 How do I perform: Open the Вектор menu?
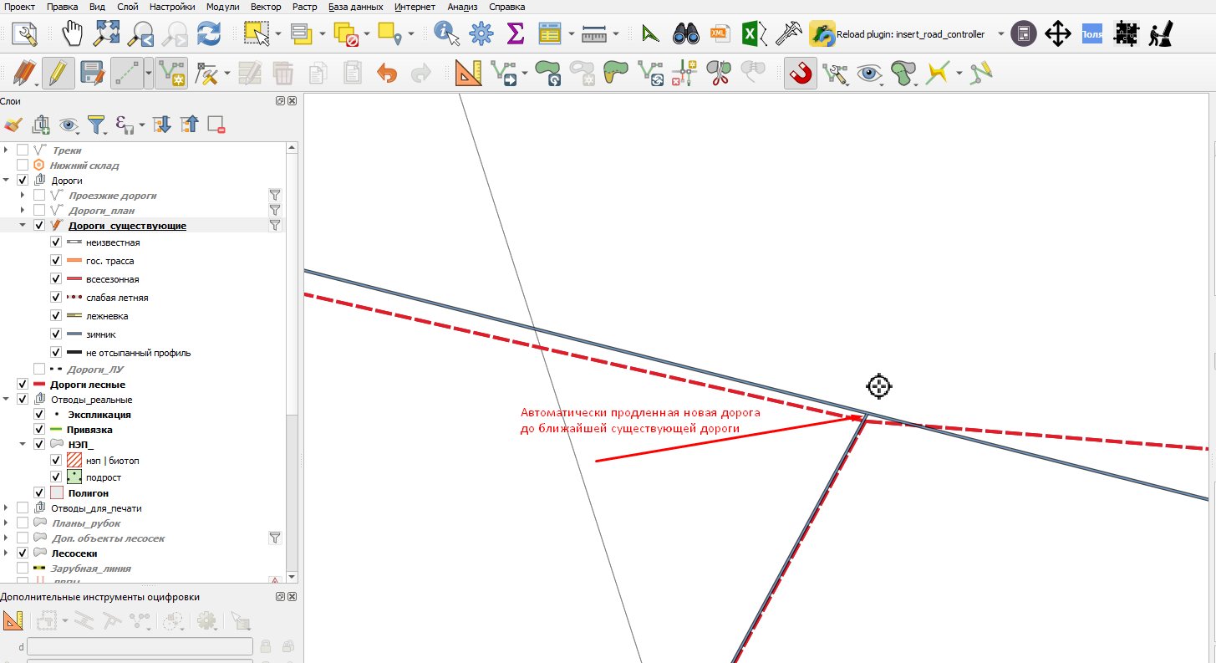(x=266, y=7)
